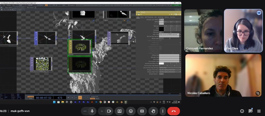Mute the microphone in the call bar
The height and width of the screenshot is (116, 265).
[92, 111]
